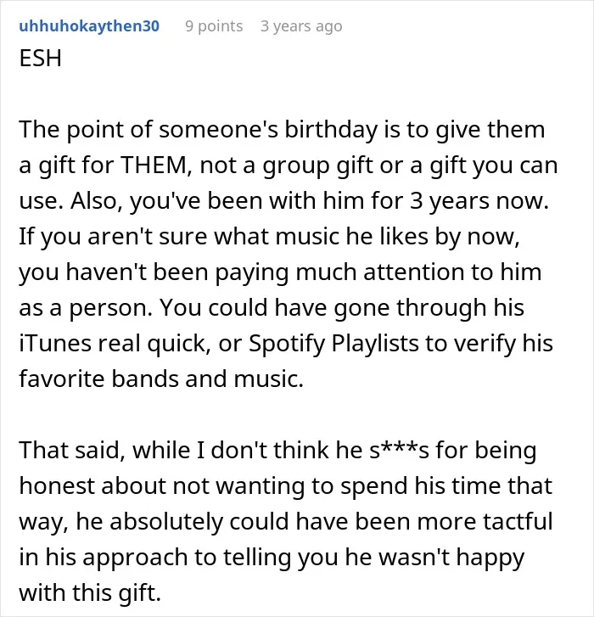Click the 9 points score label
594x617 pixels.
coord(214,26)
